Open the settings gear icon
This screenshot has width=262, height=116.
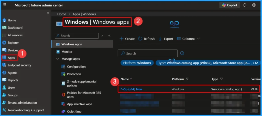(x=254, y=5)
